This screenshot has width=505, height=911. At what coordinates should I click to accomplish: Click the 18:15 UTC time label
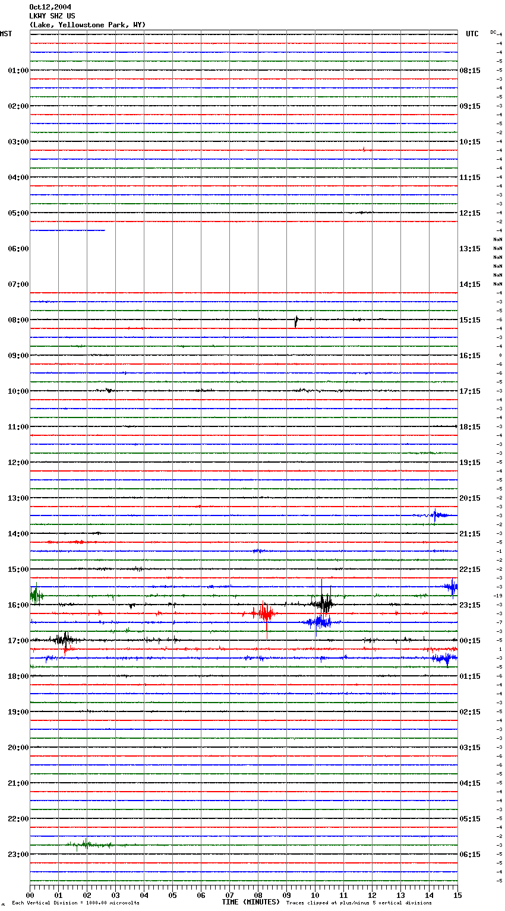point(470,426)
